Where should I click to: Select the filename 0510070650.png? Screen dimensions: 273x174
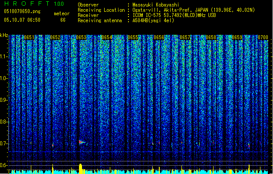[x=22, y=11]
